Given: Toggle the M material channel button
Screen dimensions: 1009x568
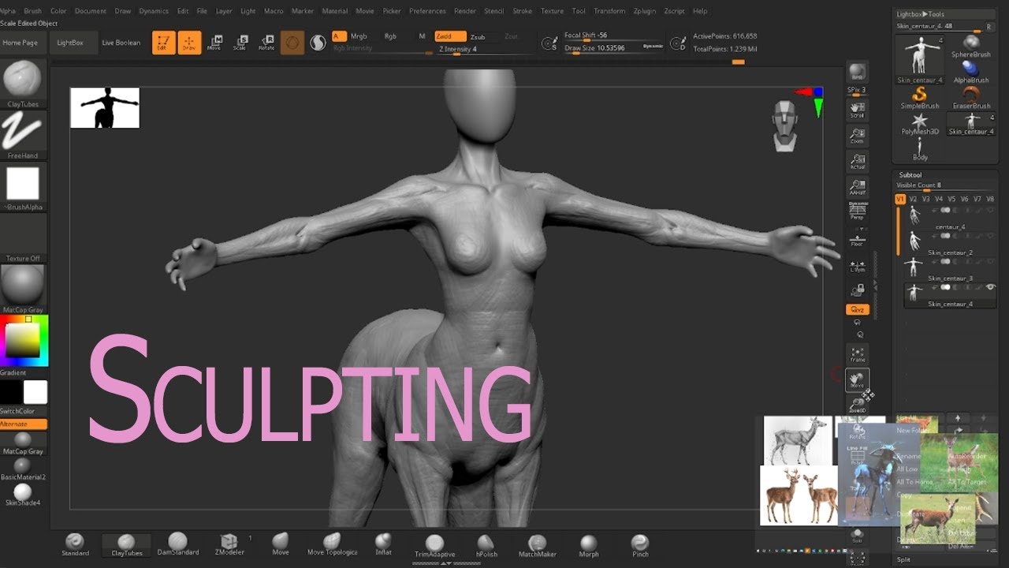Looking at the screenshot, I should click(x=422, y=36).
